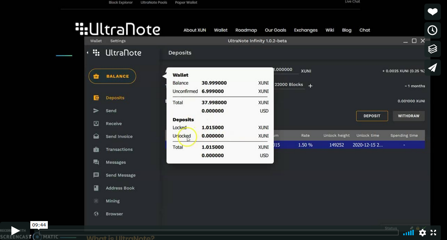
Task: Go to the Roadmap page
Action: 246,30
